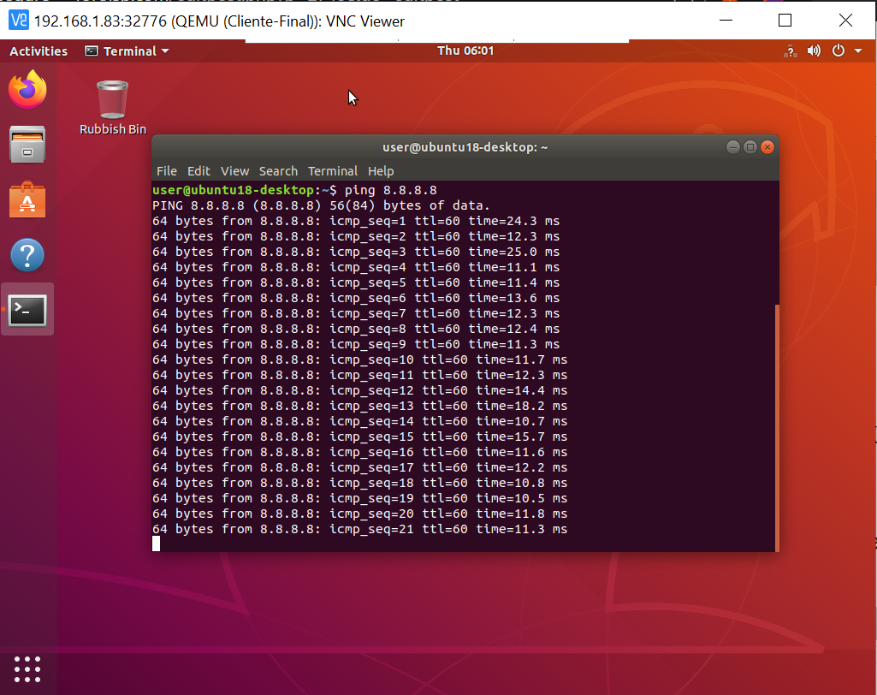Open the Edit menu in terminal
The image size is (877, 695).
[x=199, y=171]
